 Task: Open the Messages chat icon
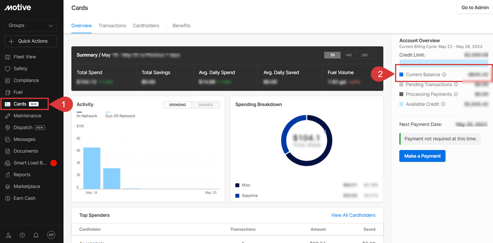click(8, 139)
